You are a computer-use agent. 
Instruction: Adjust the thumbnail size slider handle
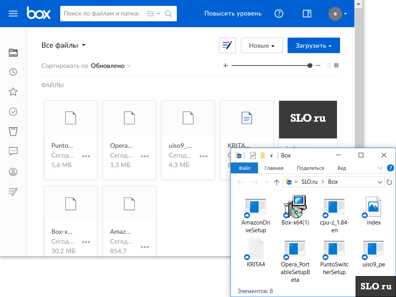[x=310, y=66]
